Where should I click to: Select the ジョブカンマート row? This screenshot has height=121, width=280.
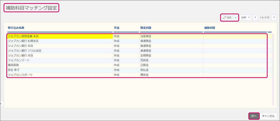coord(19,60)
